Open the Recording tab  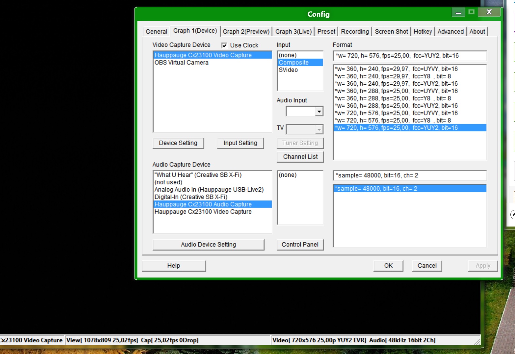click(x=355, y=31)
